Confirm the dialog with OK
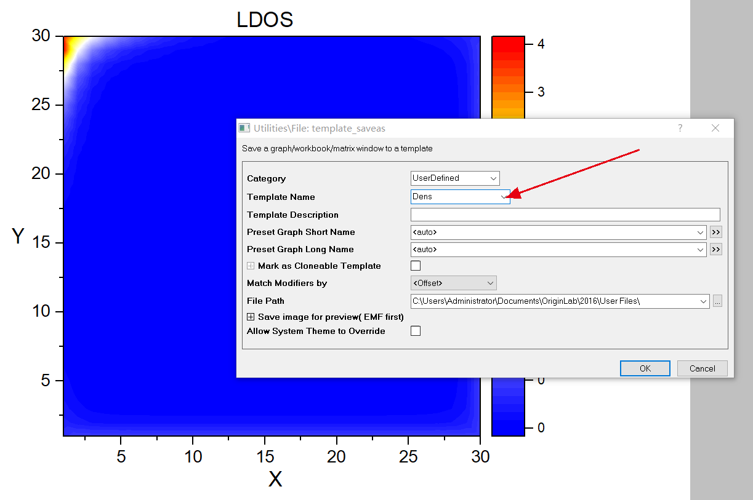This screenshot has height=500, width=753. pos(645,368)
